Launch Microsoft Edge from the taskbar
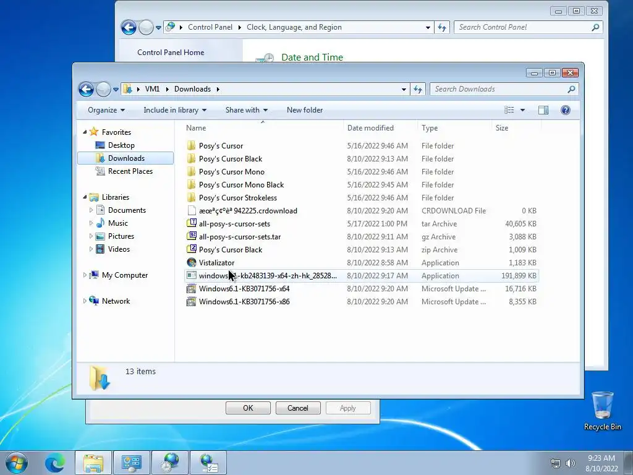This screenshot has height=475, width=633. click(55, 463)
